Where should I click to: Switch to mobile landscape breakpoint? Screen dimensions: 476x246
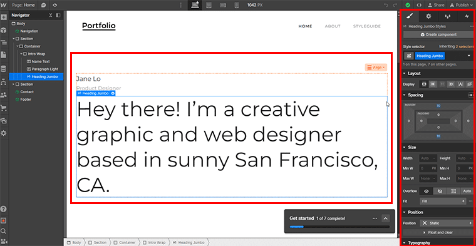223,5
